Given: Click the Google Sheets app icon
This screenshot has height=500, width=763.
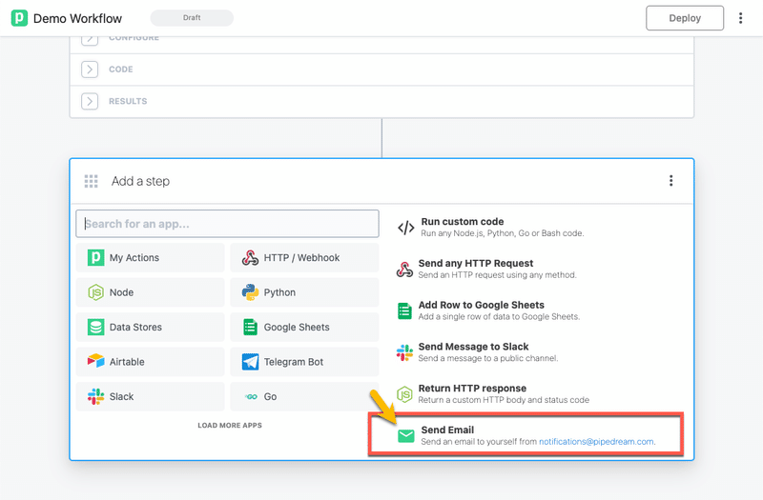Looking at the screenshot, I should pos(250,327).
